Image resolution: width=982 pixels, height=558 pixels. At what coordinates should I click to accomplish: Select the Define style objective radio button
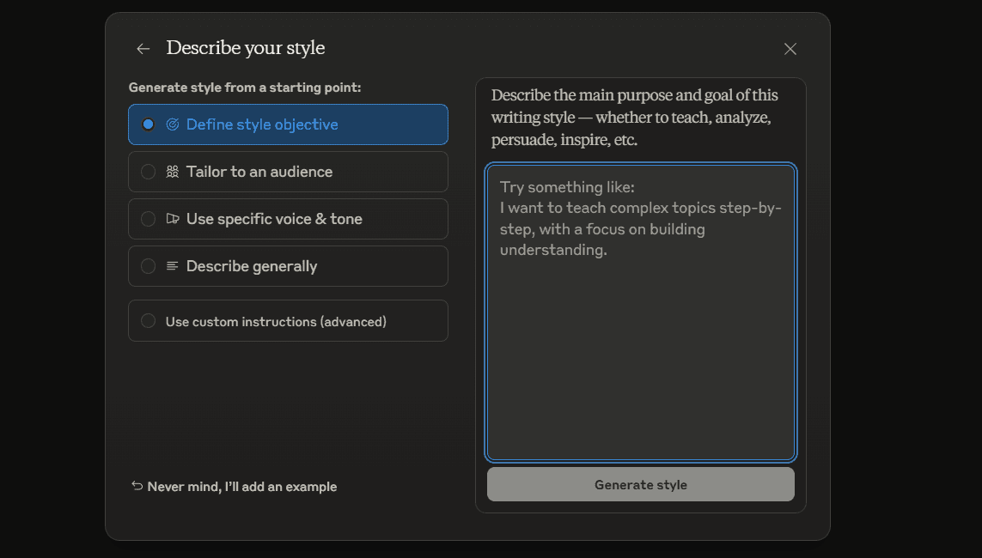(148, 124)
